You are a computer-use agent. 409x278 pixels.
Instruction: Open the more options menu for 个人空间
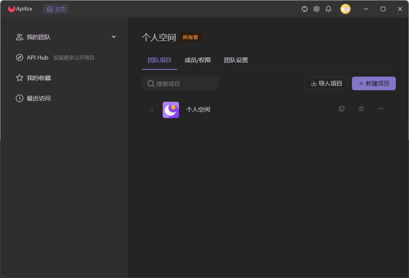click(381, 109)
